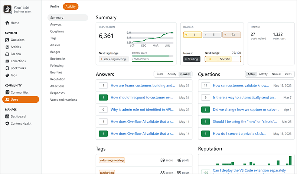
Task: Click the Content Health shield icon
Action: 7,124
